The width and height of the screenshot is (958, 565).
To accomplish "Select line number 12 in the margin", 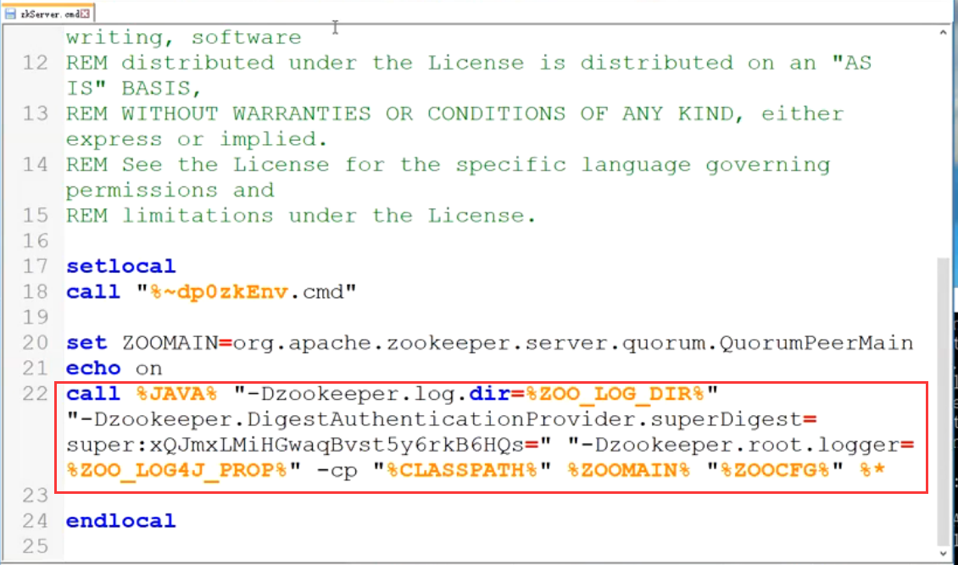I will [x=35, y=63].
